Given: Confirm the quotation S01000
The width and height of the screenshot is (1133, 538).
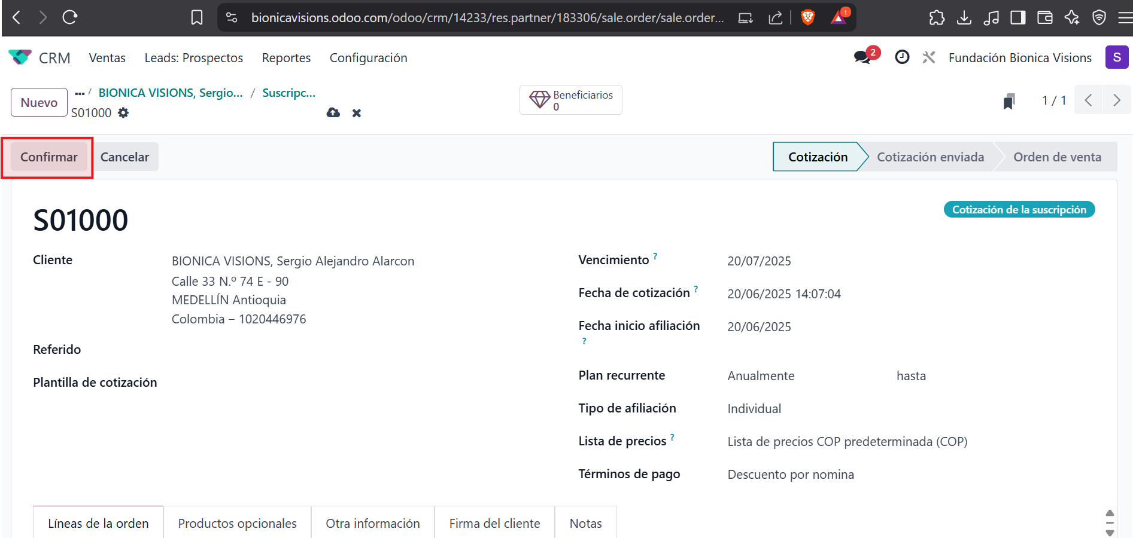Looking at the screenshot, I should 48,157.
